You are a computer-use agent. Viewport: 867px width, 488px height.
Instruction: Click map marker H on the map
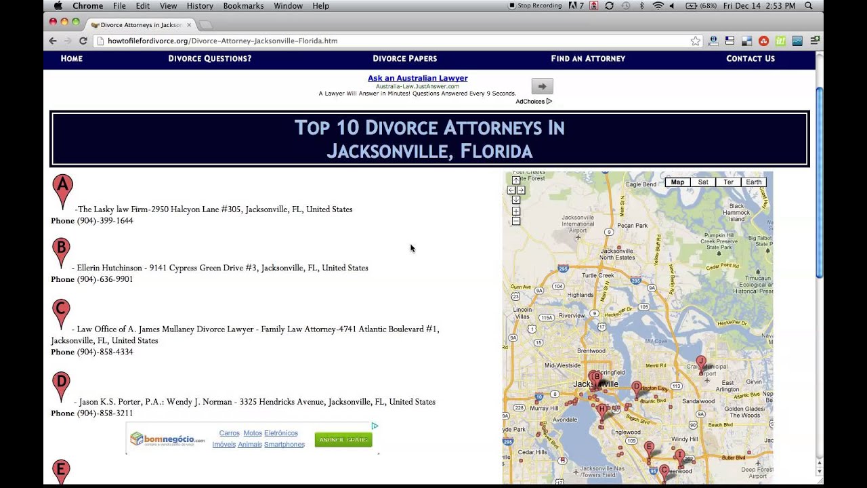(601, 411)
